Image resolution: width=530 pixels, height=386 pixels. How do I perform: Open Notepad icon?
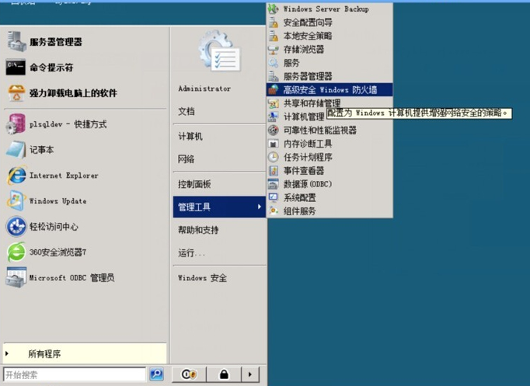click(16, 150)
